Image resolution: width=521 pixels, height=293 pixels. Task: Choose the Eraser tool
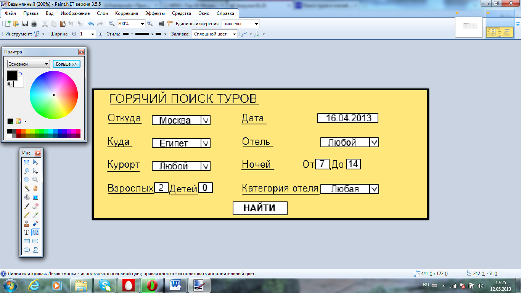coord(35,206)
